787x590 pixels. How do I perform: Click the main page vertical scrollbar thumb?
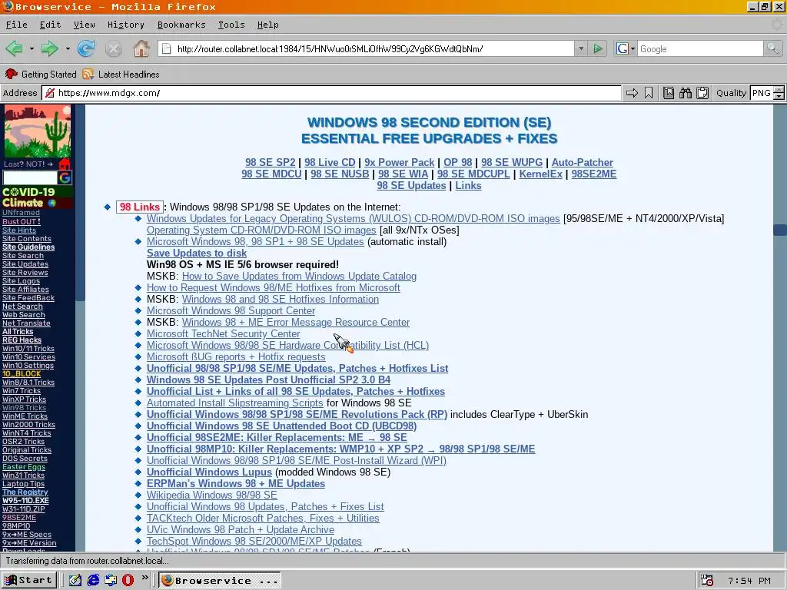click(x=780, y=230)
